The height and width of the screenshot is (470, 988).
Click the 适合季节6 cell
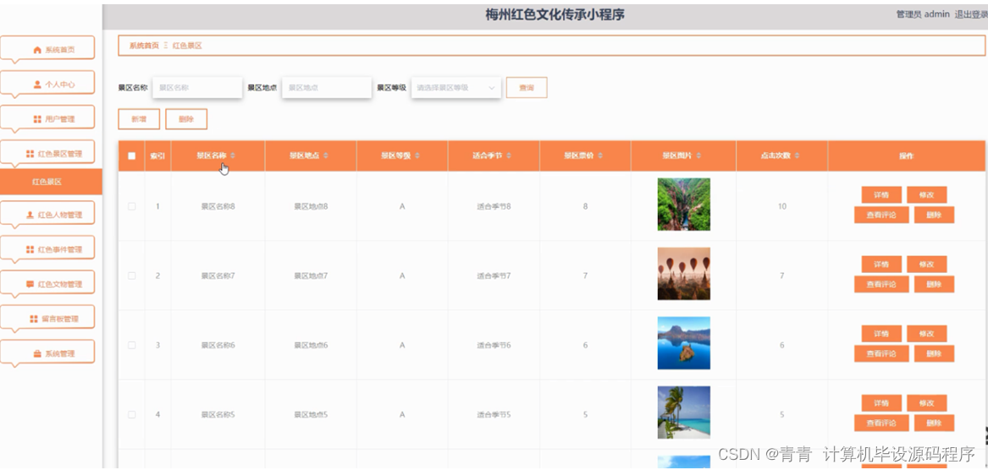494,345
